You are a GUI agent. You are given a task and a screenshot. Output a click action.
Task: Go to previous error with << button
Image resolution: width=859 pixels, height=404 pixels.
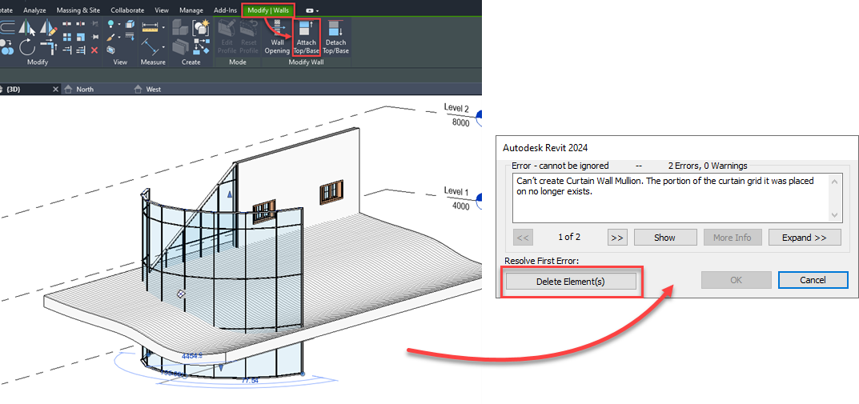pos(523,237)
